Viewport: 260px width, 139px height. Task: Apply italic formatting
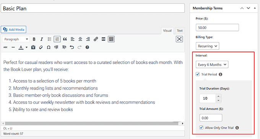tap(42, 39)
